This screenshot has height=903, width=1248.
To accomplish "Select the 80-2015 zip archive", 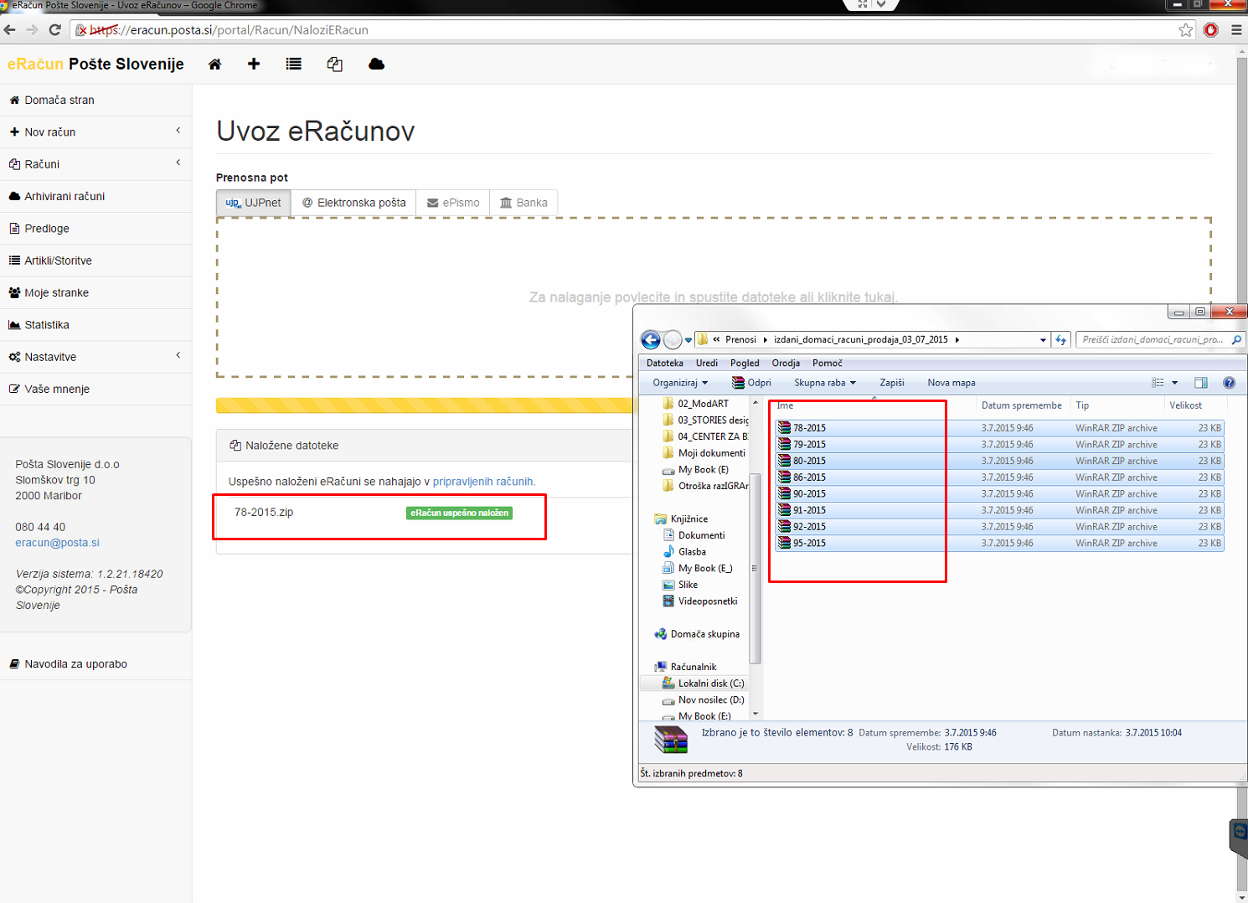I will (999, 461).
